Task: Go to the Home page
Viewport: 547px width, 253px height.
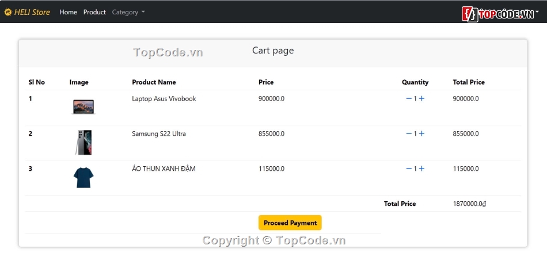Action: [x=68, y=12]
